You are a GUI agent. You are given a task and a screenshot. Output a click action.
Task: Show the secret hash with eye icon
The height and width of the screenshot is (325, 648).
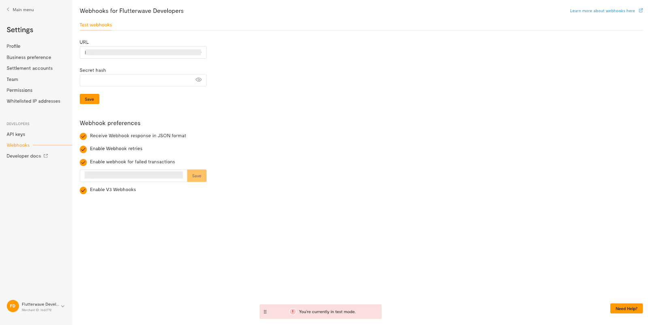(x=198, y=80)
